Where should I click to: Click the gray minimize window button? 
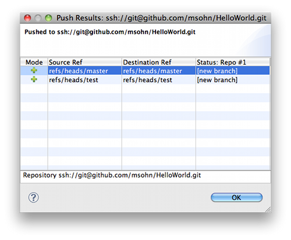38,18
